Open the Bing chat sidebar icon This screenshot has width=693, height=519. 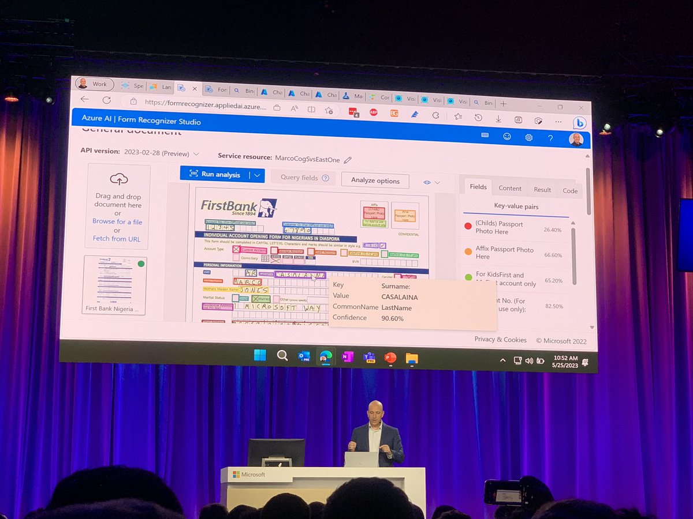tap(579, 123)
